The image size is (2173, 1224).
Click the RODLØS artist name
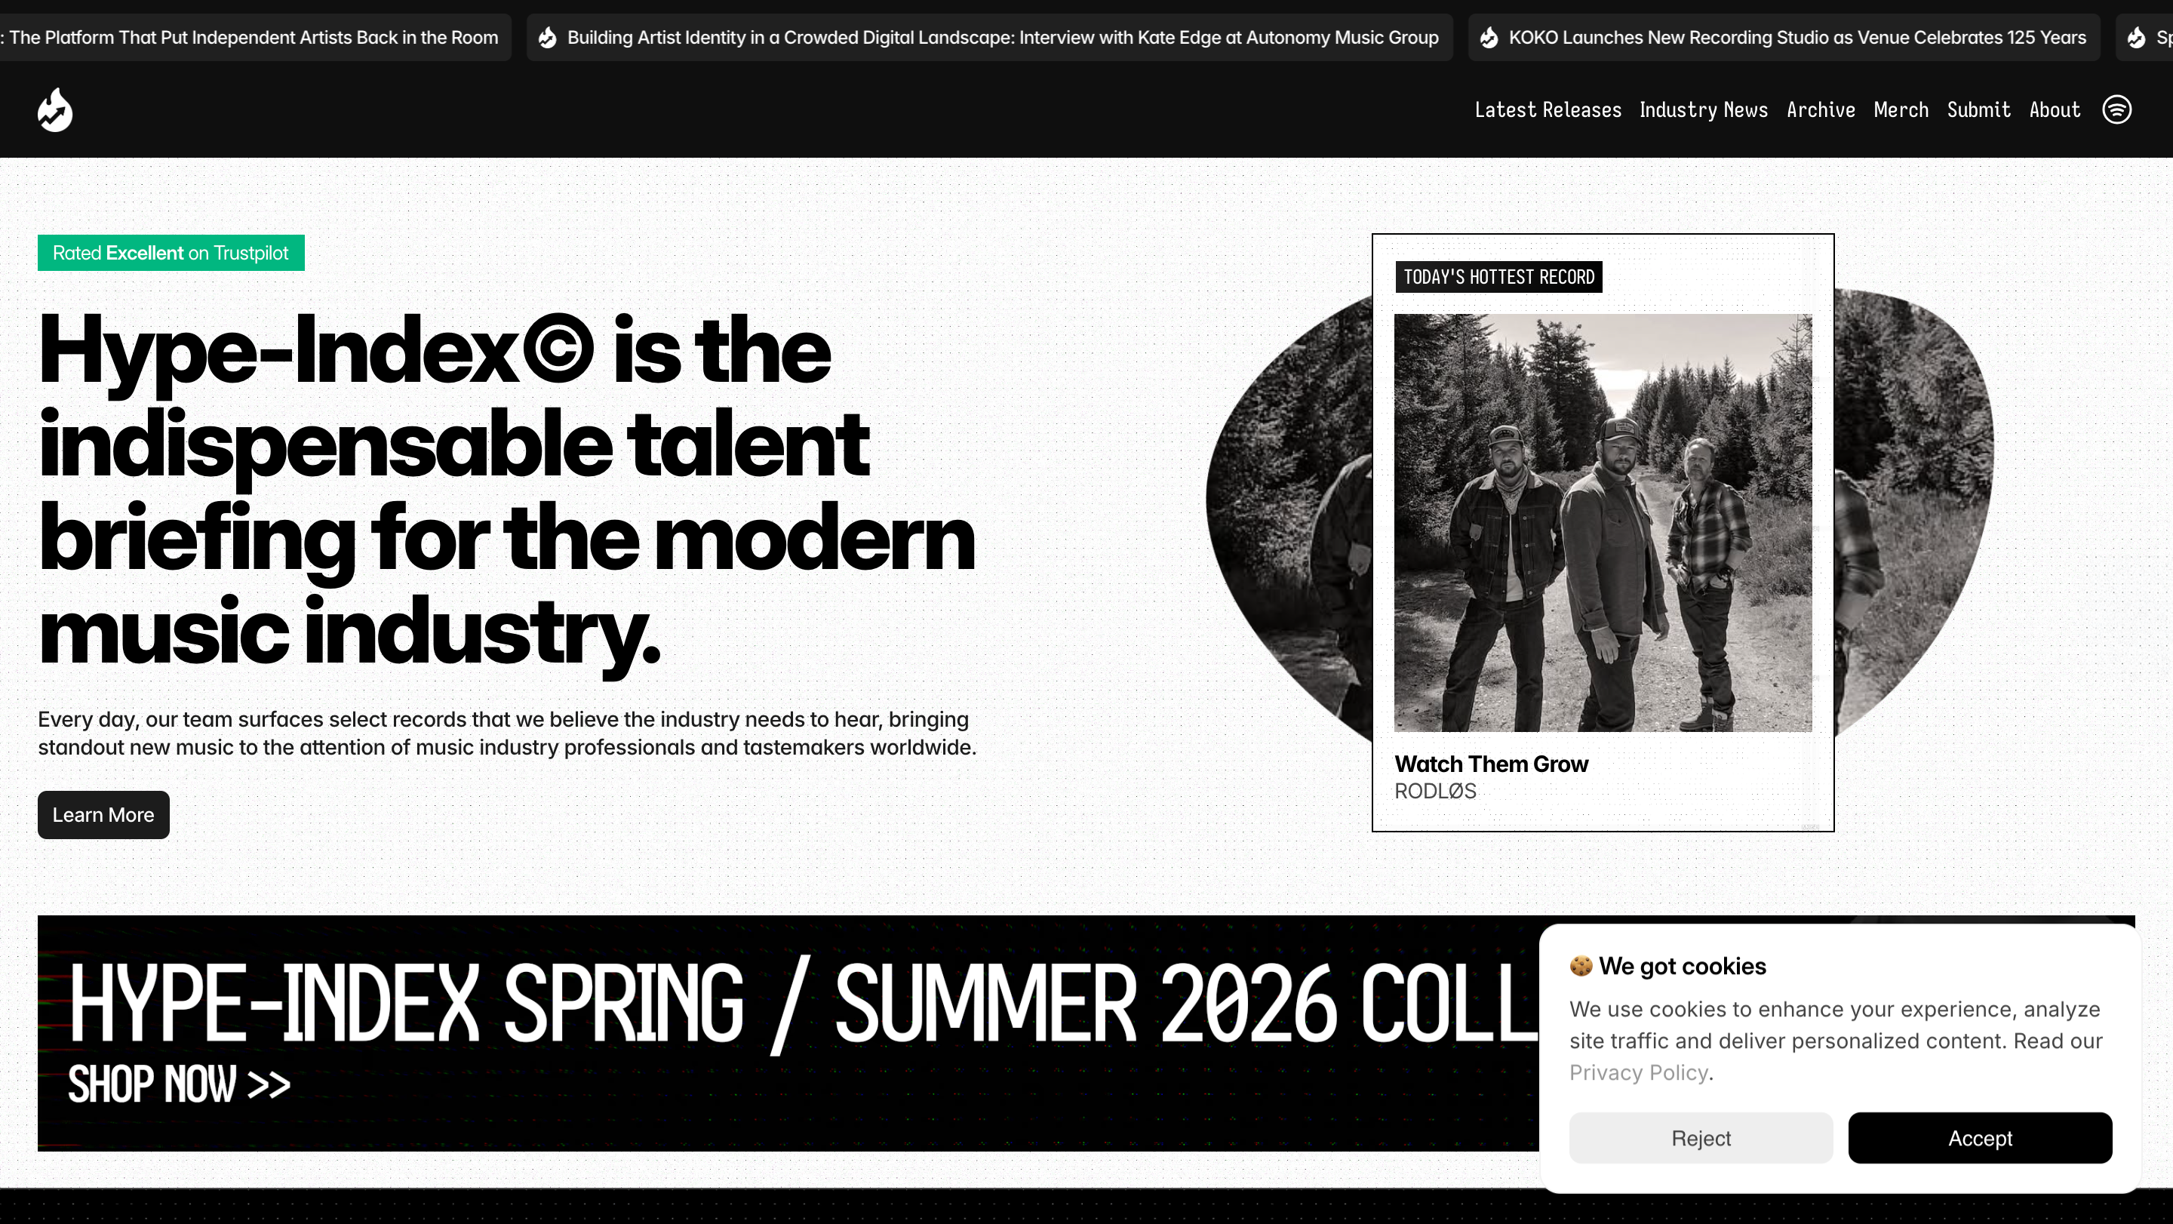1435,792
